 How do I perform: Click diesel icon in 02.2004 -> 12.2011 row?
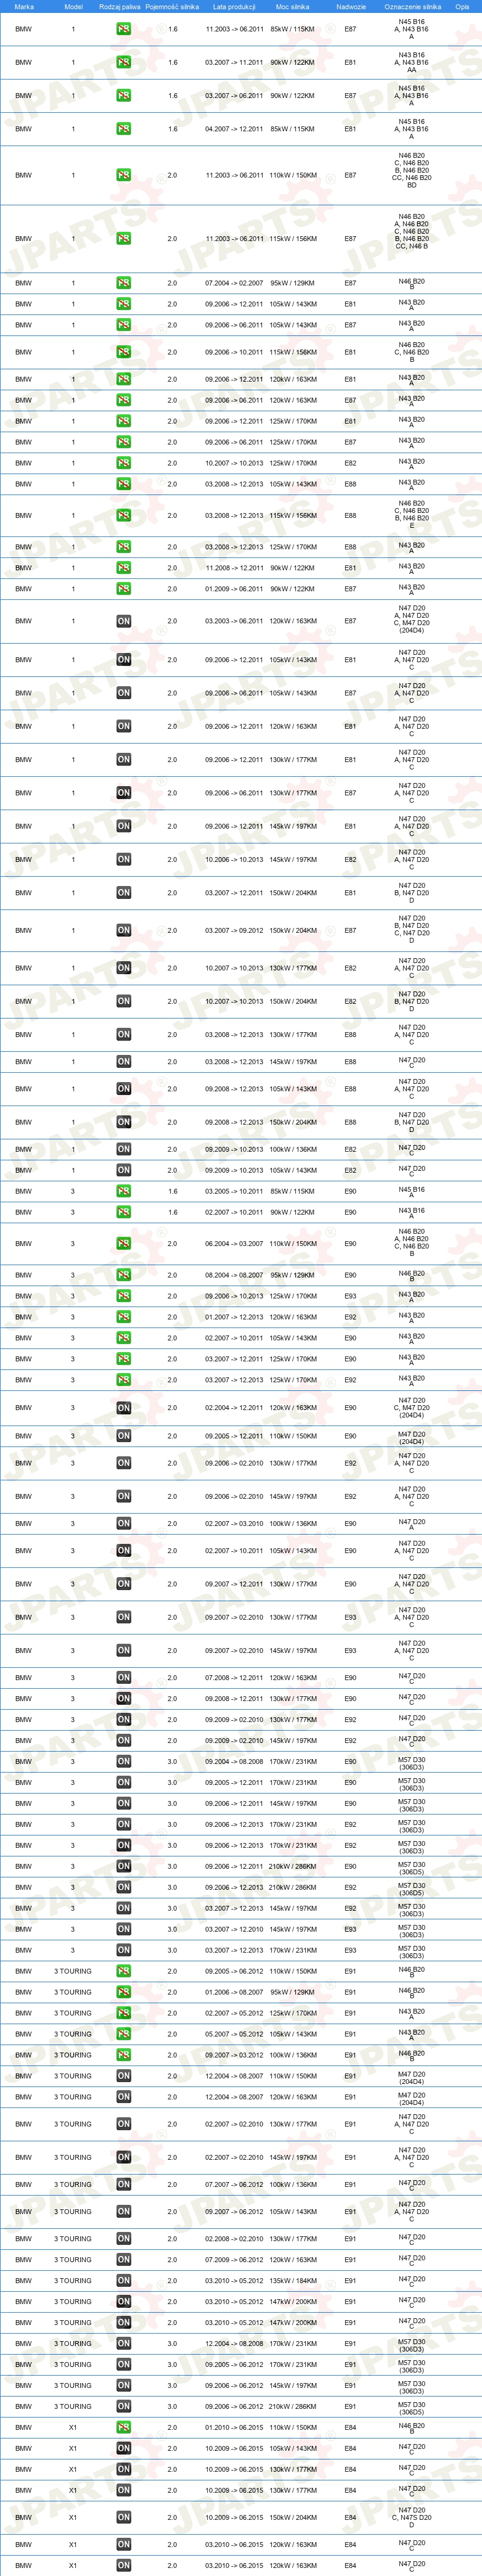click(123, 1408)
